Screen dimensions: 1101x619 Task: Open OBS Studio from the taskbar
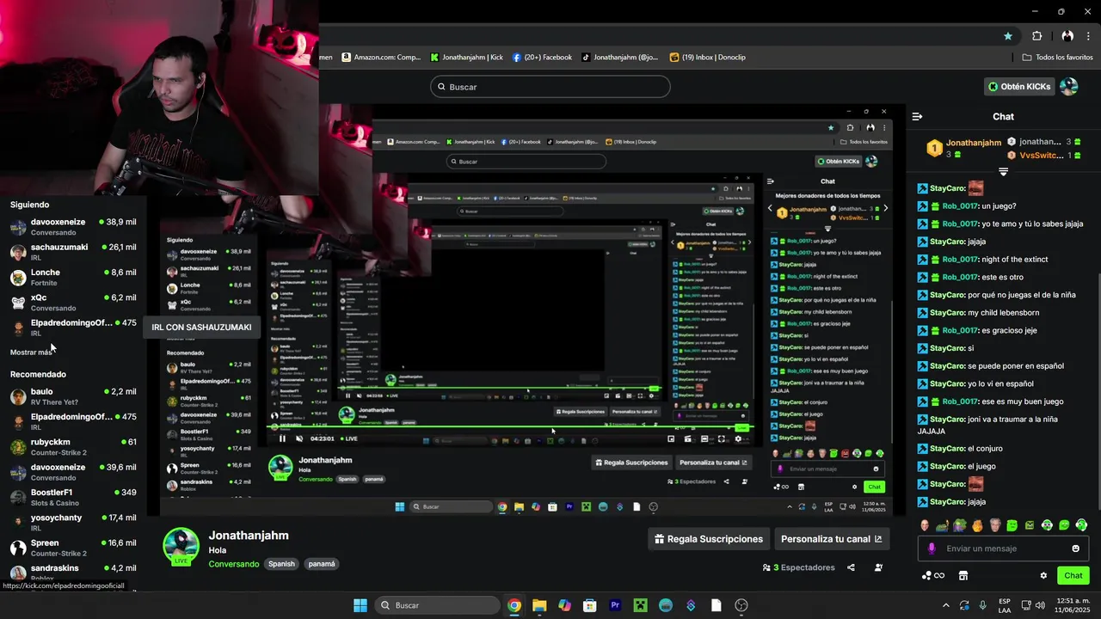click(741, 605)
